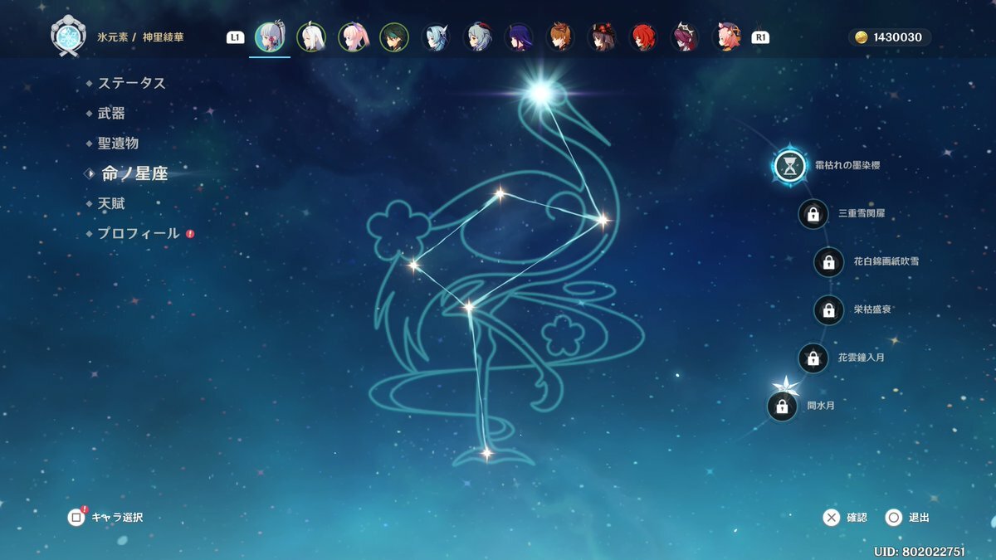Open the プロフィール menu

(x=139, y=234)
